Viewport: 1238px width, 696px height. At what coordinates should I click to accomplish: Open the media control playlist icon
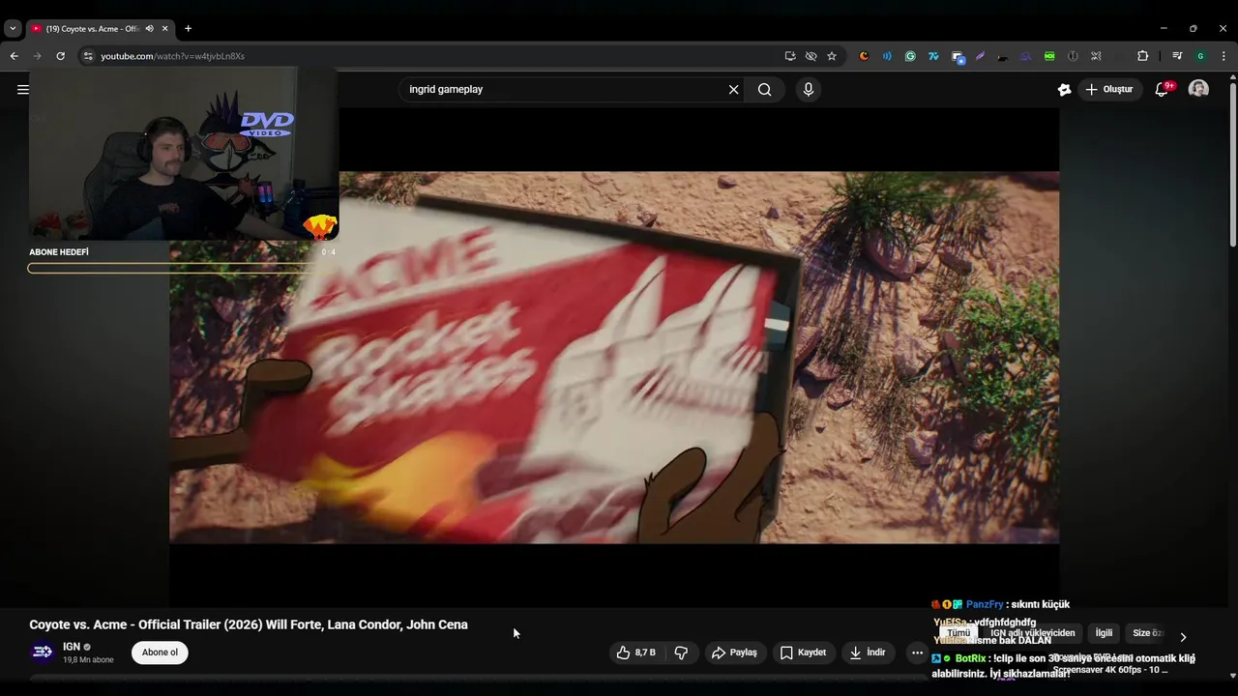point(1177,56)
